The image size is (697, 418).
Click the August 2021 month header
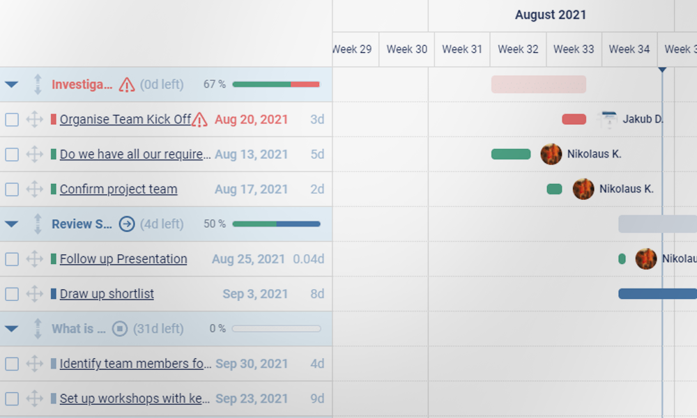551,15
